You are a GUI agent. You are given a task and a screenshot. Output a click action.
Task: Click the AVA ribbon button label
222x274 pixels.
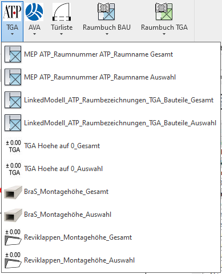click(x=34, y=27)
